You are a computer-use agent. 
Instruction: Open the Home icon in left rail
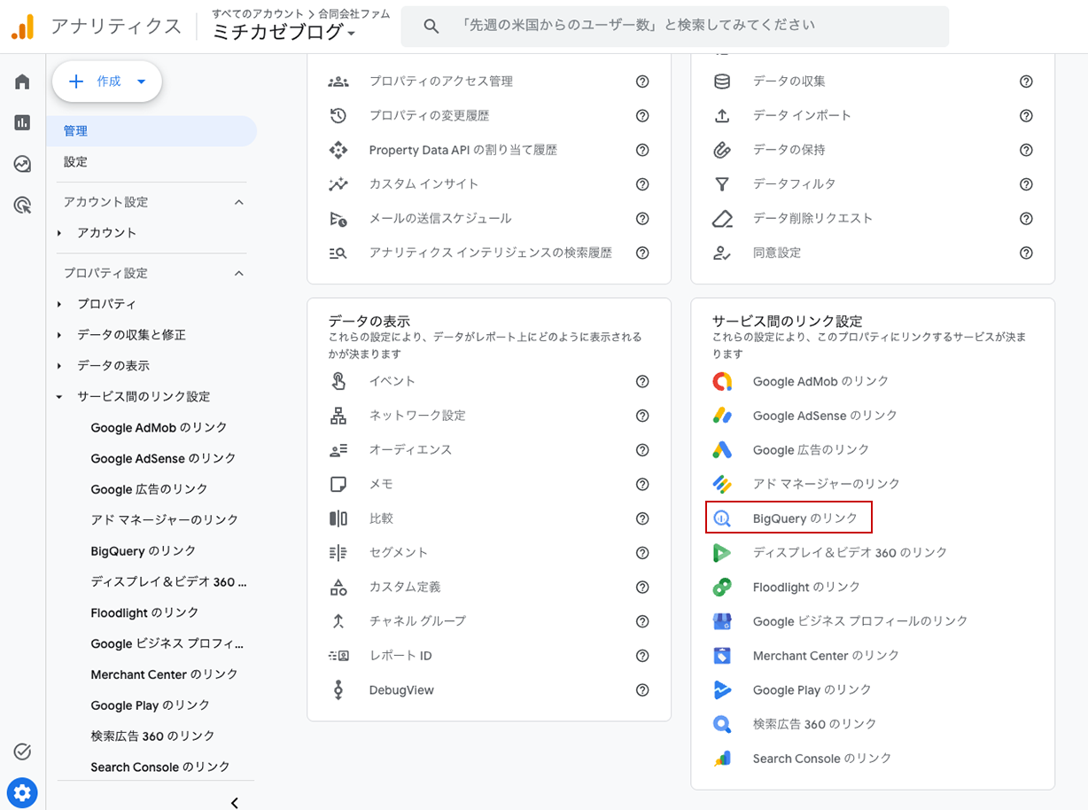(x=22, y=82)
